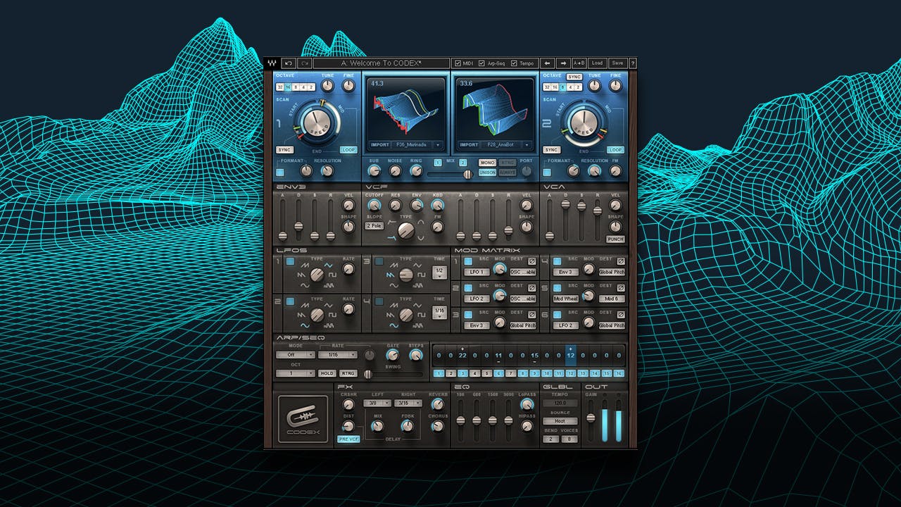Open the Arp Oct dropdown
Image resolution: width=901 pixels, height=507 pixels.
(296, 373)
